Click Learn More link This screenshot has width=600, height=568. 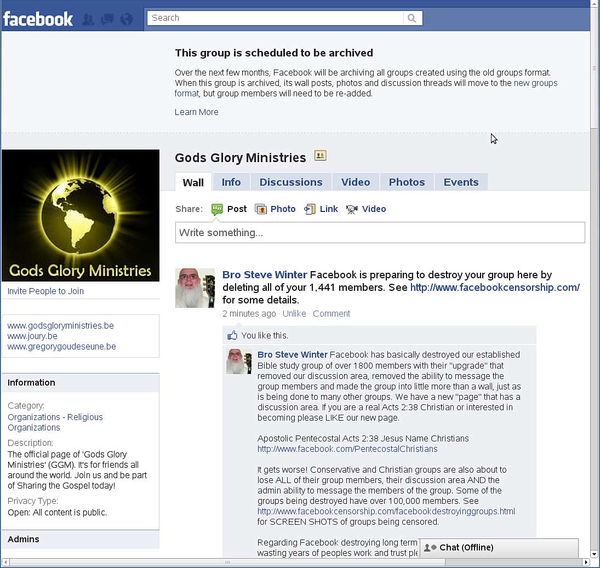pyautogui.click(x=196, y=112)
